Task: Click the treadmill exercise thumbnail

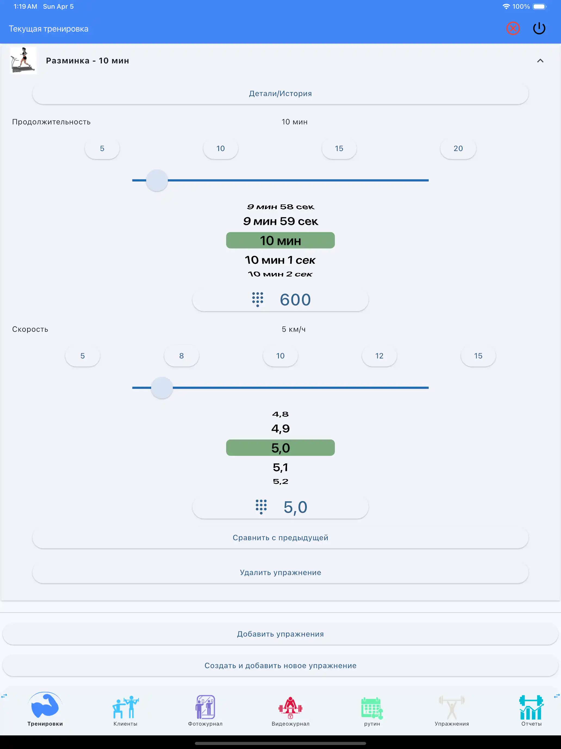Action: click(23, 60)
